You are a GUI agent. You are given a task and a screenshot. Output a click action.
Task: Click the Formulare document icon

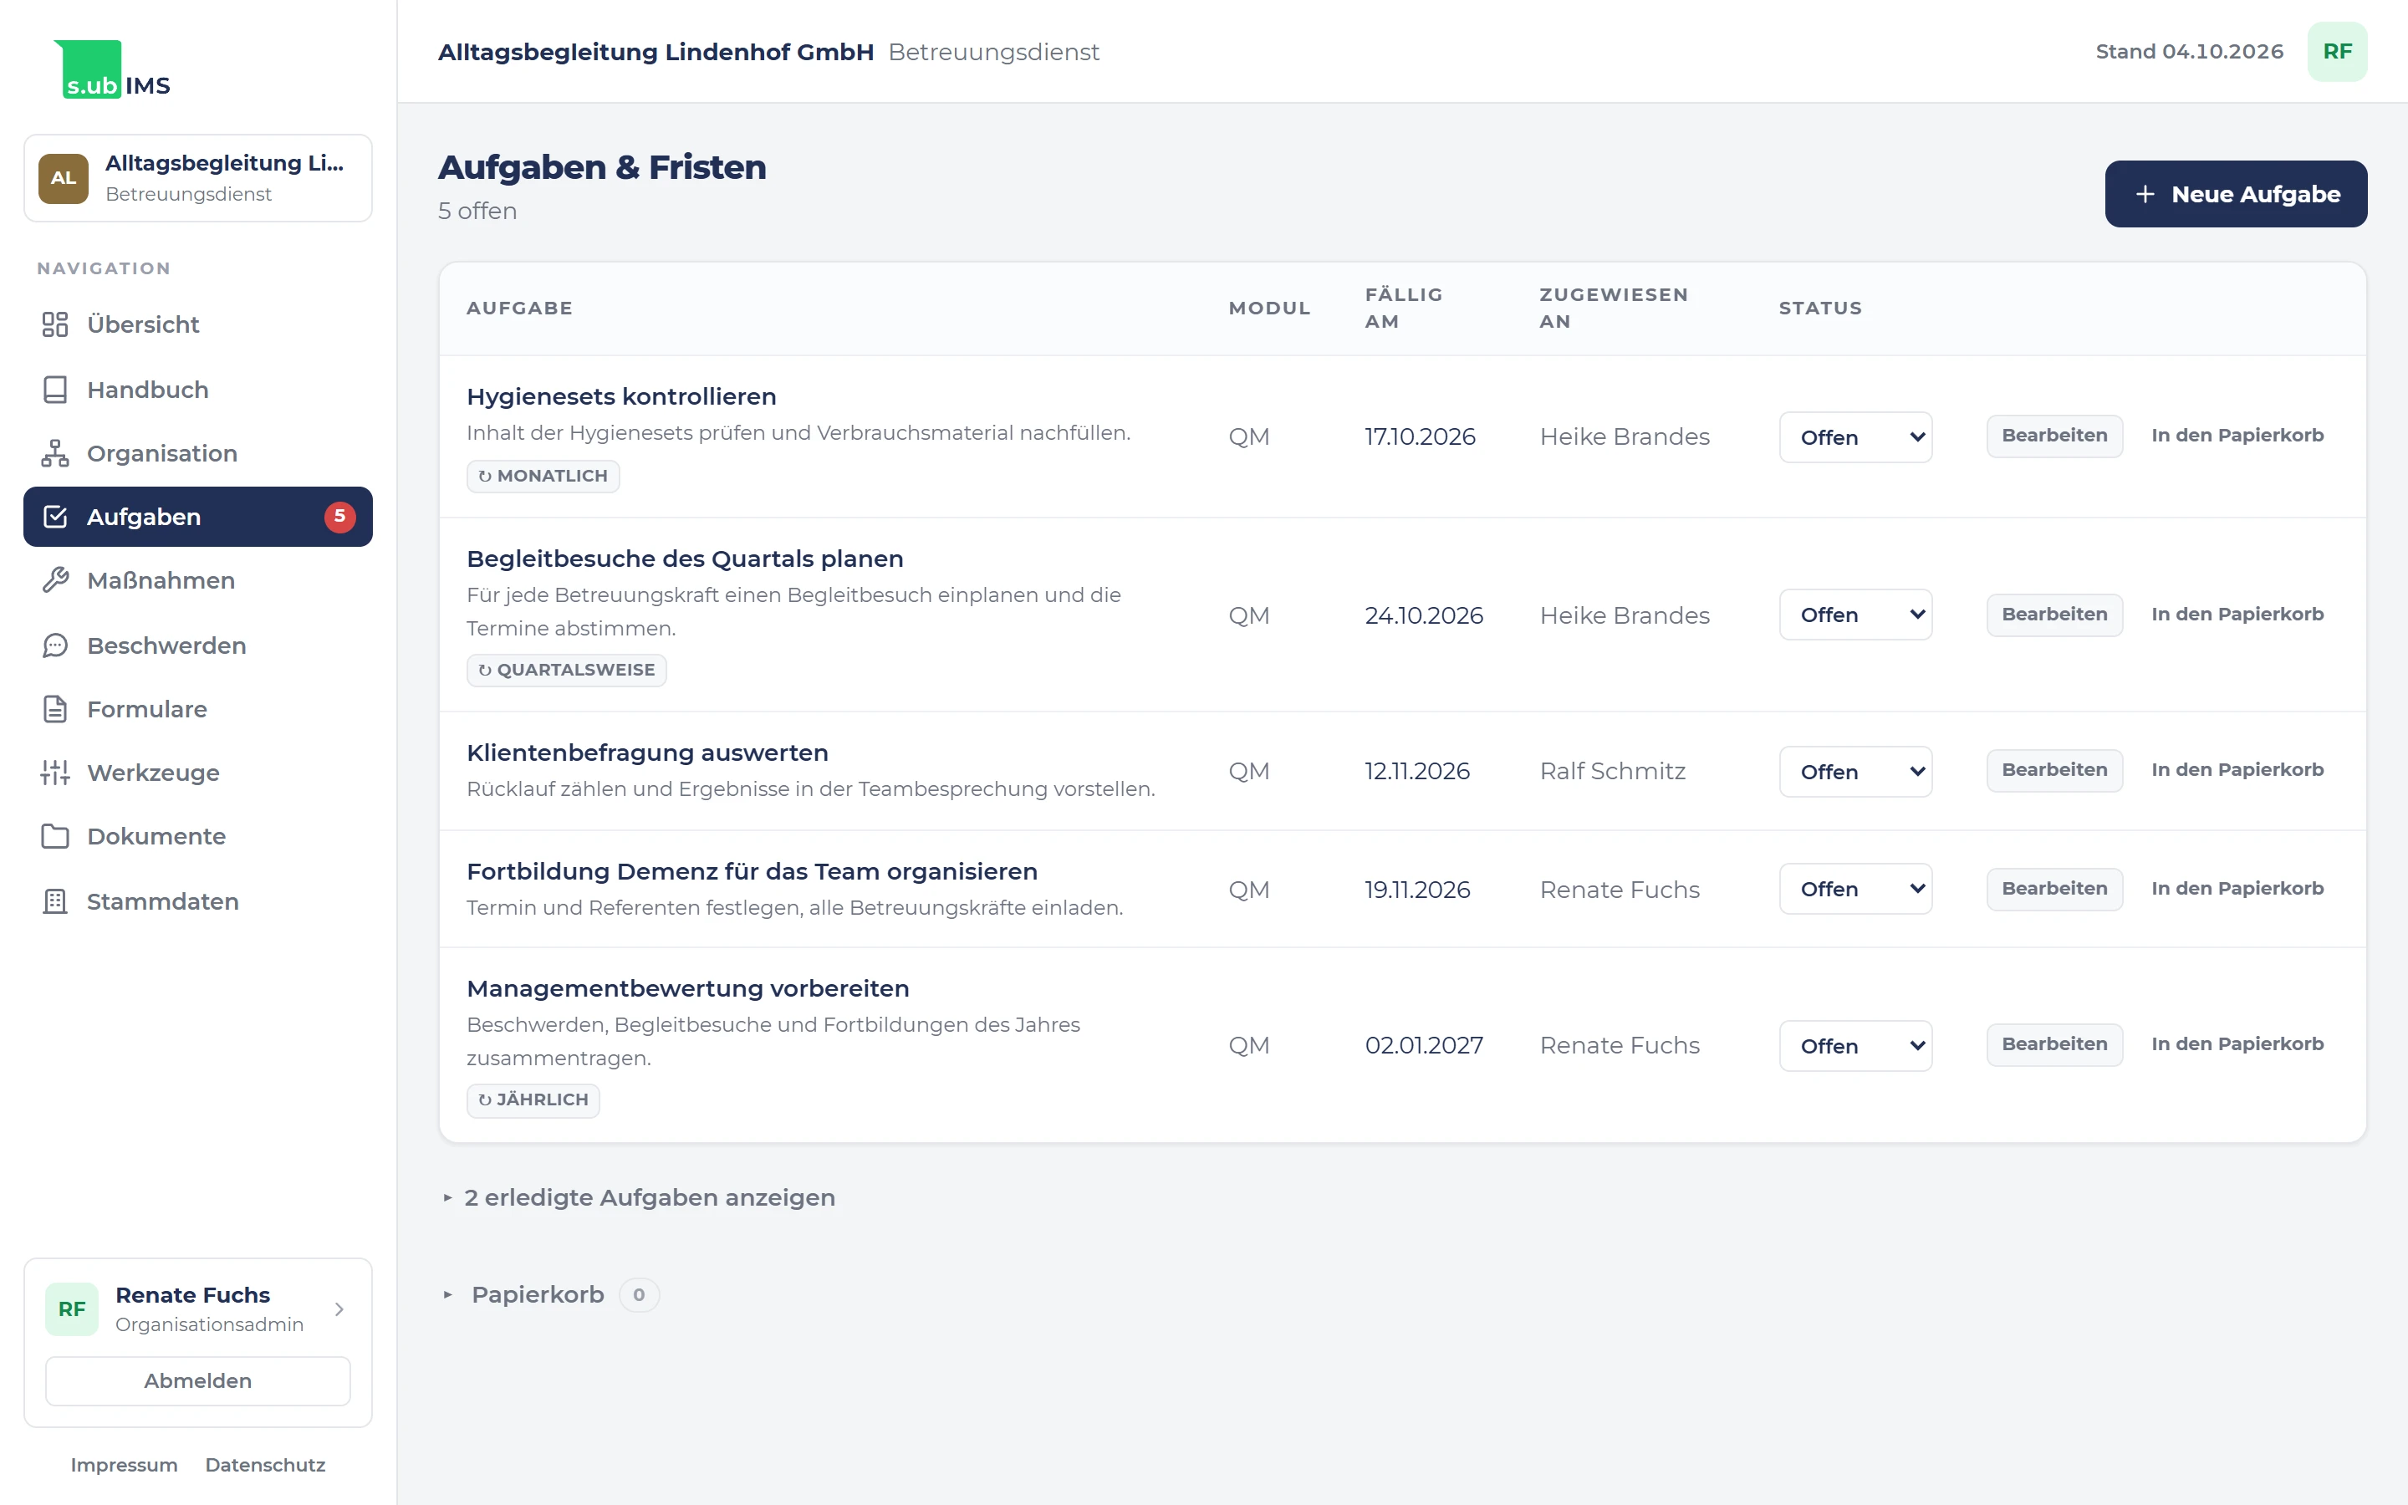click(54, 709)
